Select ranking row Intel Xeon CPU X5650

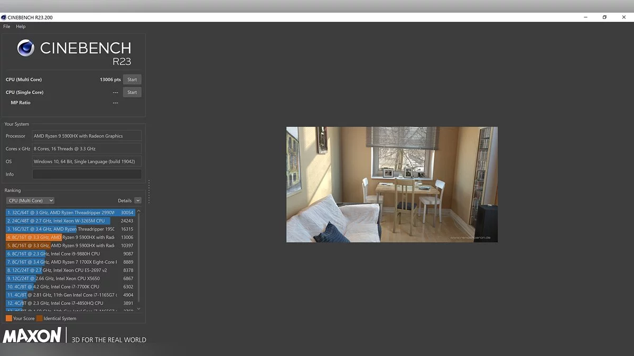[70, 278]
